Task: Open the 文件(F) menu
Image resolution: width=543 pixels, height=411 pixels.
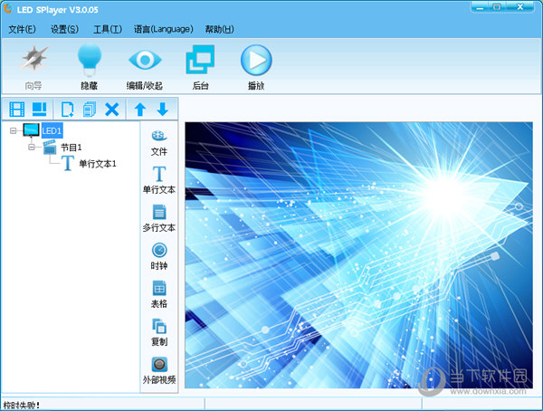Action: pyautogui.click(x=23, y=29)
